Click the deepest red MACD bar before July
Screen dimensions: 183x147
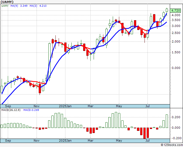[145, 133]
